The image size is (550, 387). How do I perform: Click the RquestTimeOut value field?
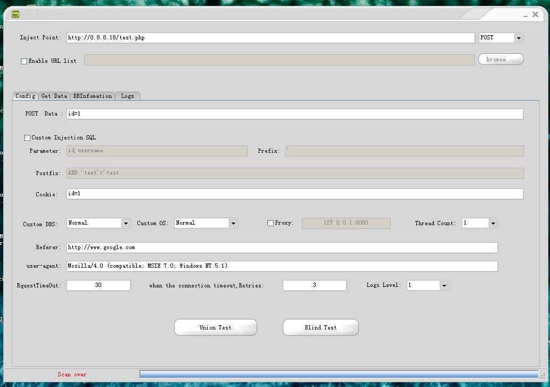pyautogui.click(x=98, y=285)
